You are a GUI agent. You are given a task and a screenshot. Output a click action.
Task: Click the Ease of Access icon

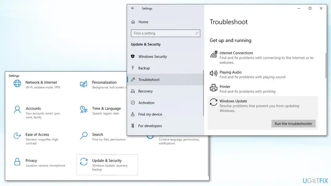pos(17,136)
